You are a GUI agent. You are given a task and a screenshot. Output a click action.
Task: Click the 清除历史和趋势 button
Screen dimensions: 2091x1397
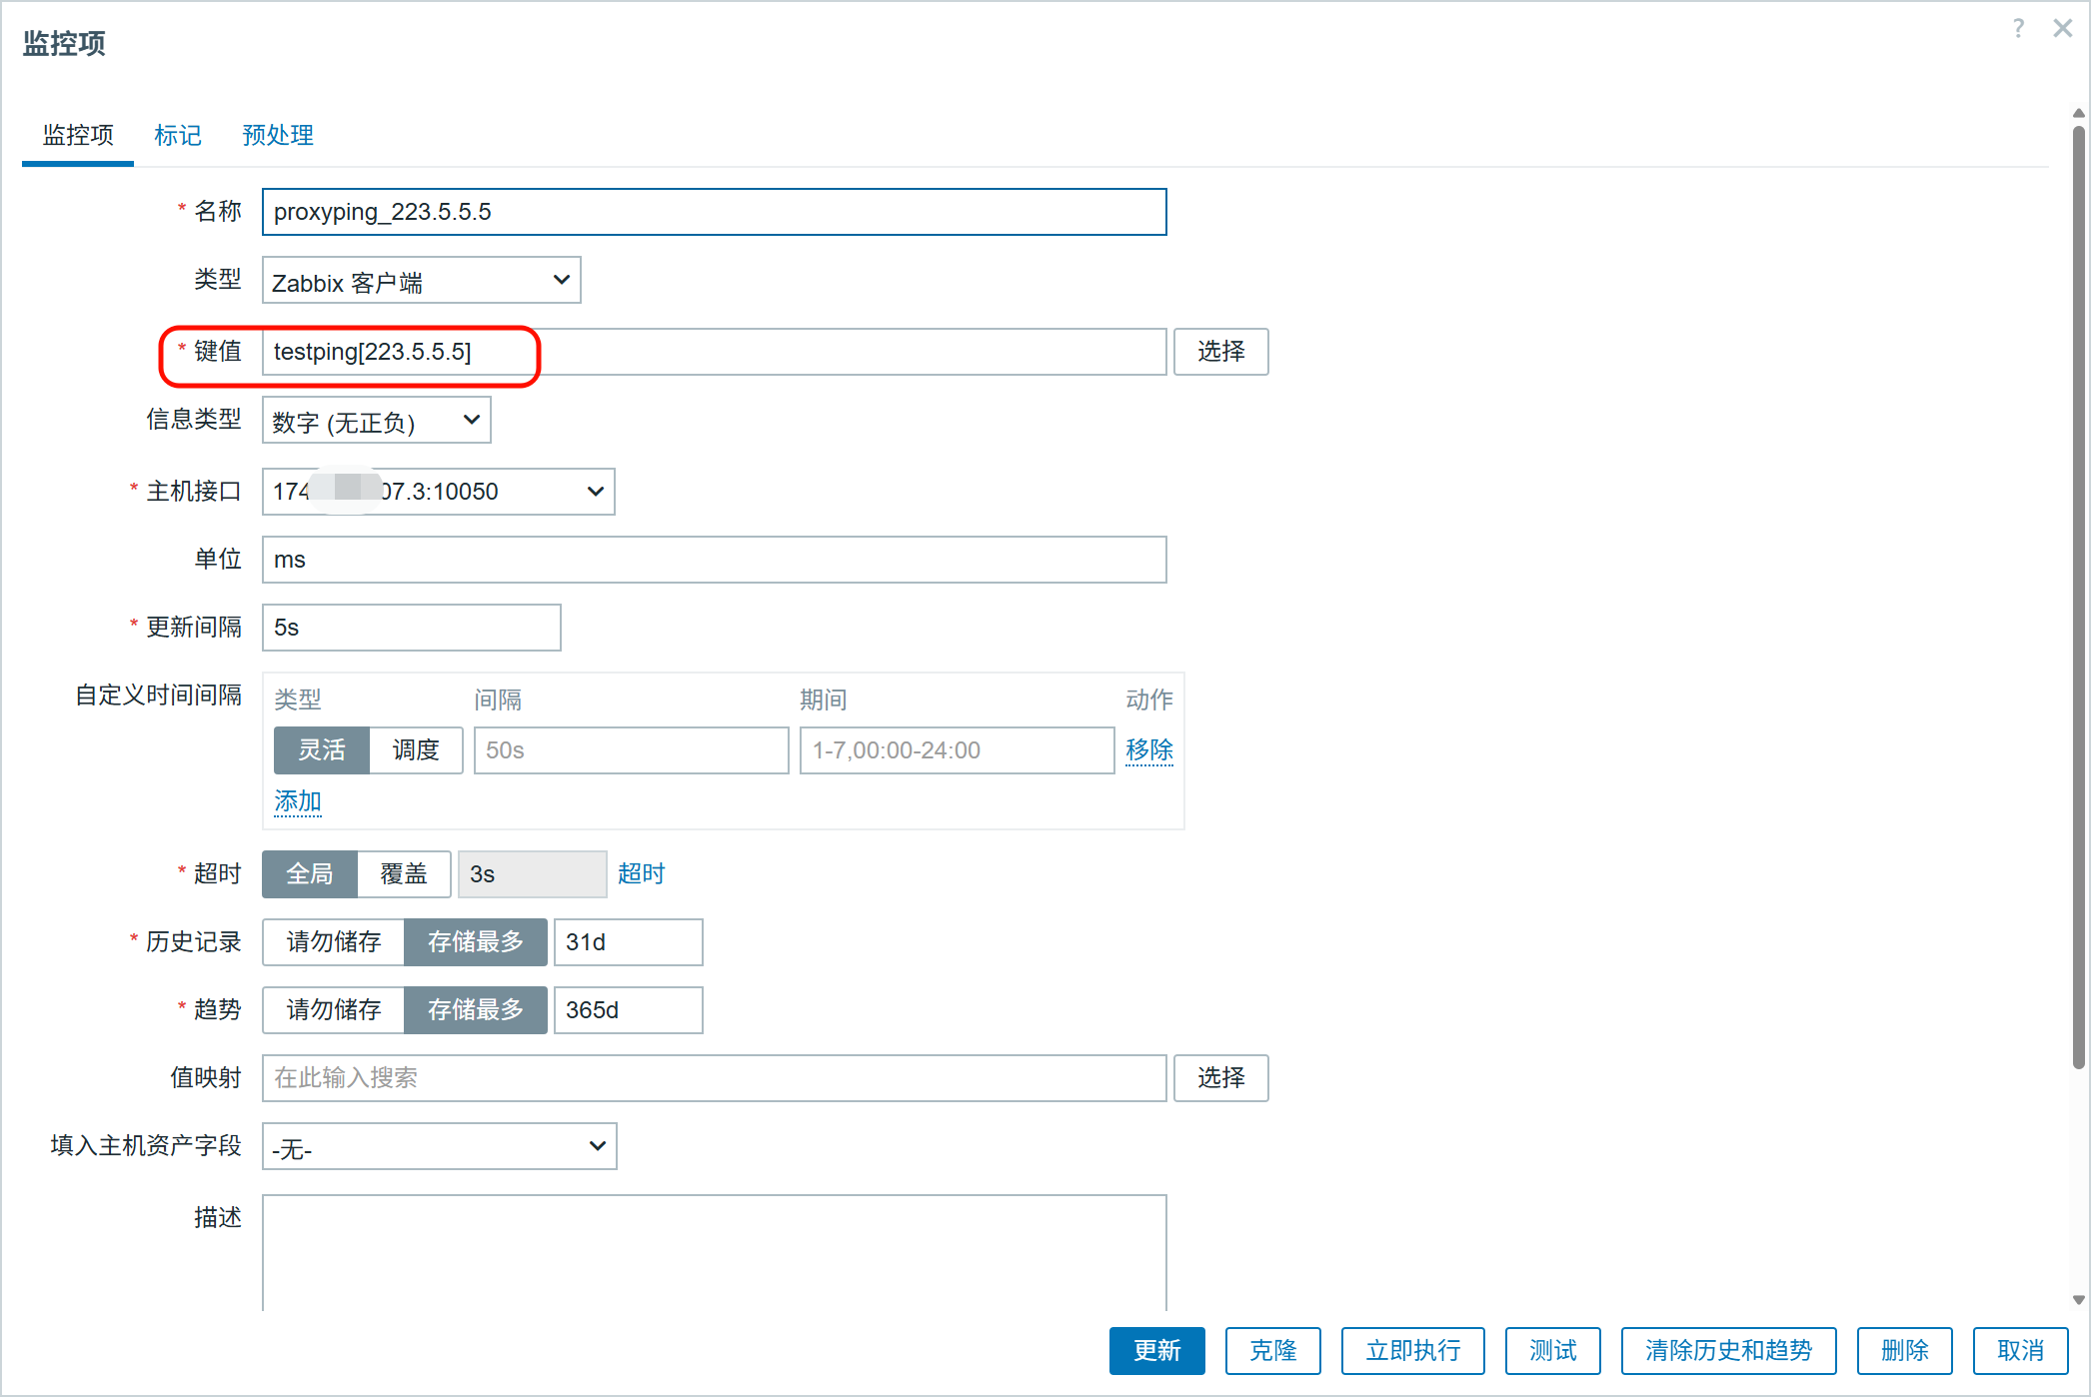1728,1351
